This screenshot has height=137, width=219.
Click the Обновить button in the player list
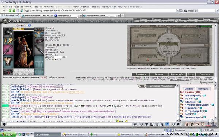pyautogui.click(x=189, y=89)
